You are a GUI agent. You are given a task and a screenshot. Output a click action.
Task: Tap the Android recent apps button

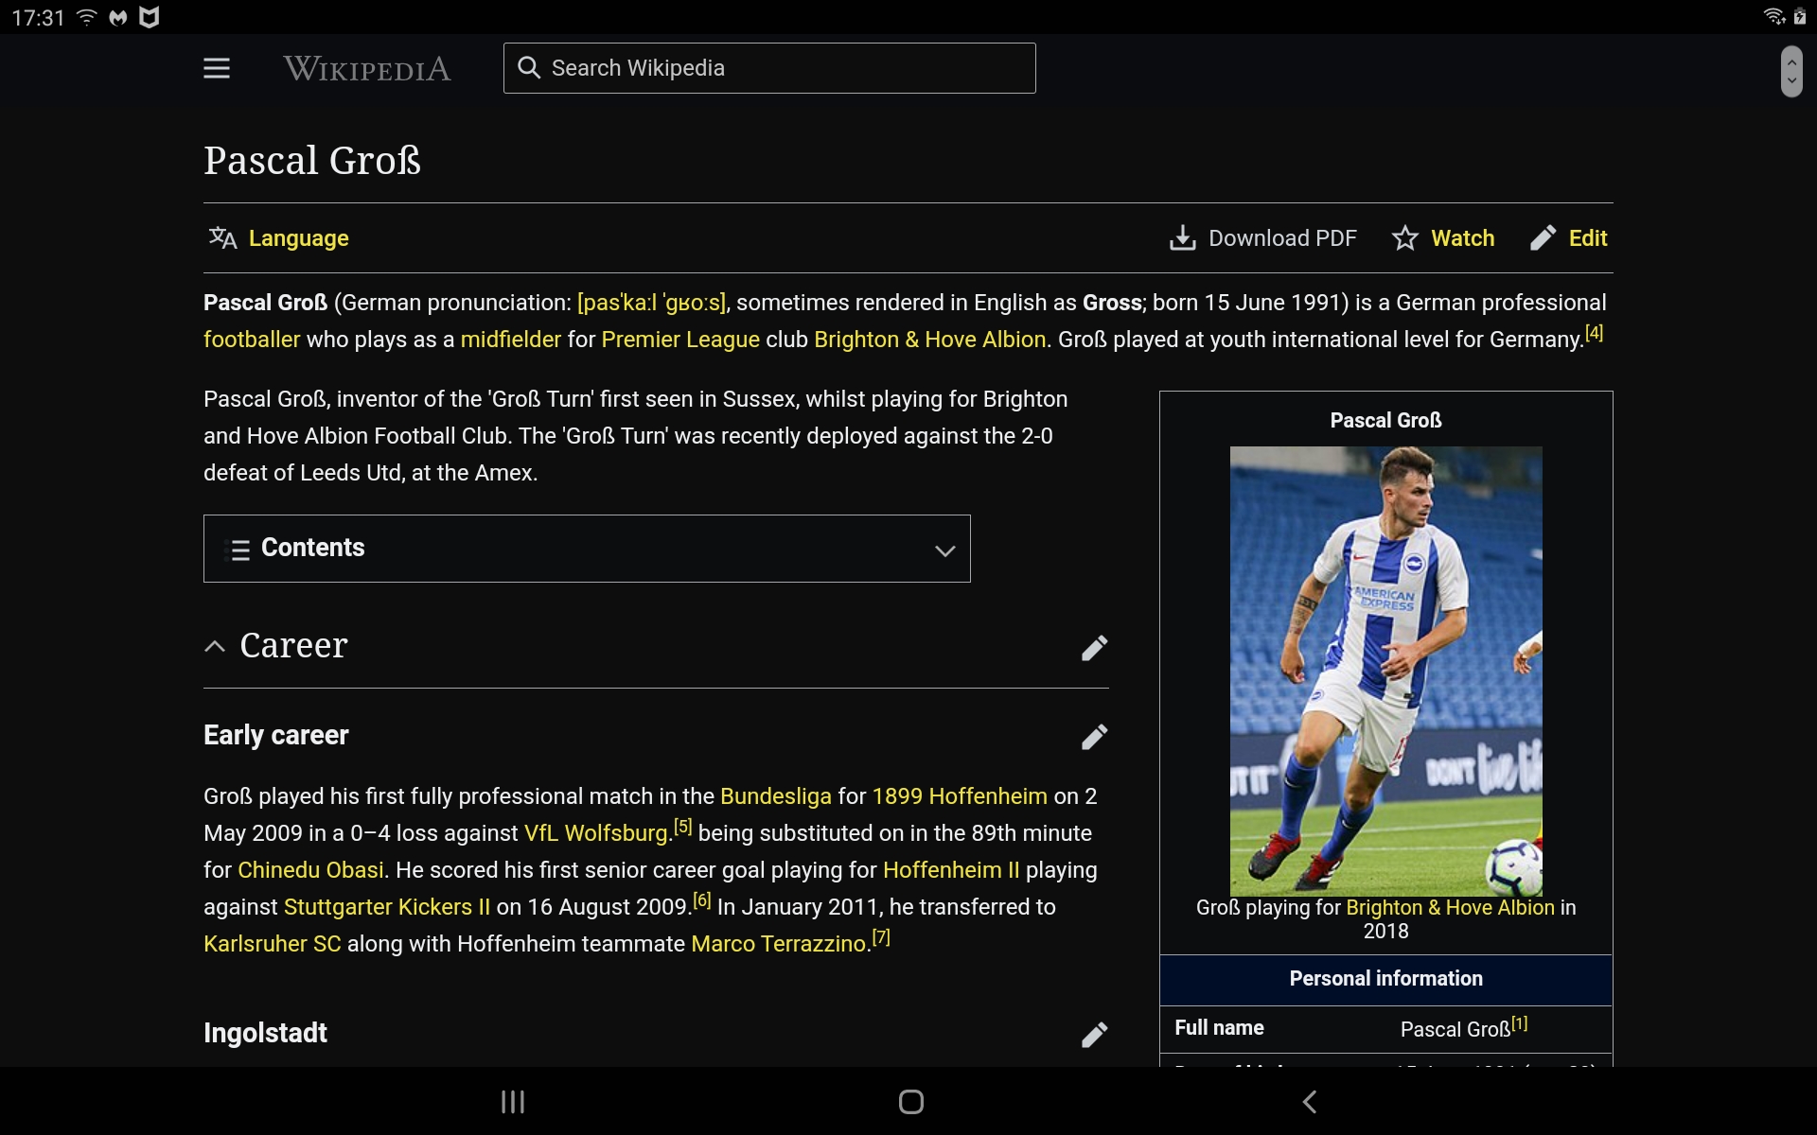tap(513, 1102)
